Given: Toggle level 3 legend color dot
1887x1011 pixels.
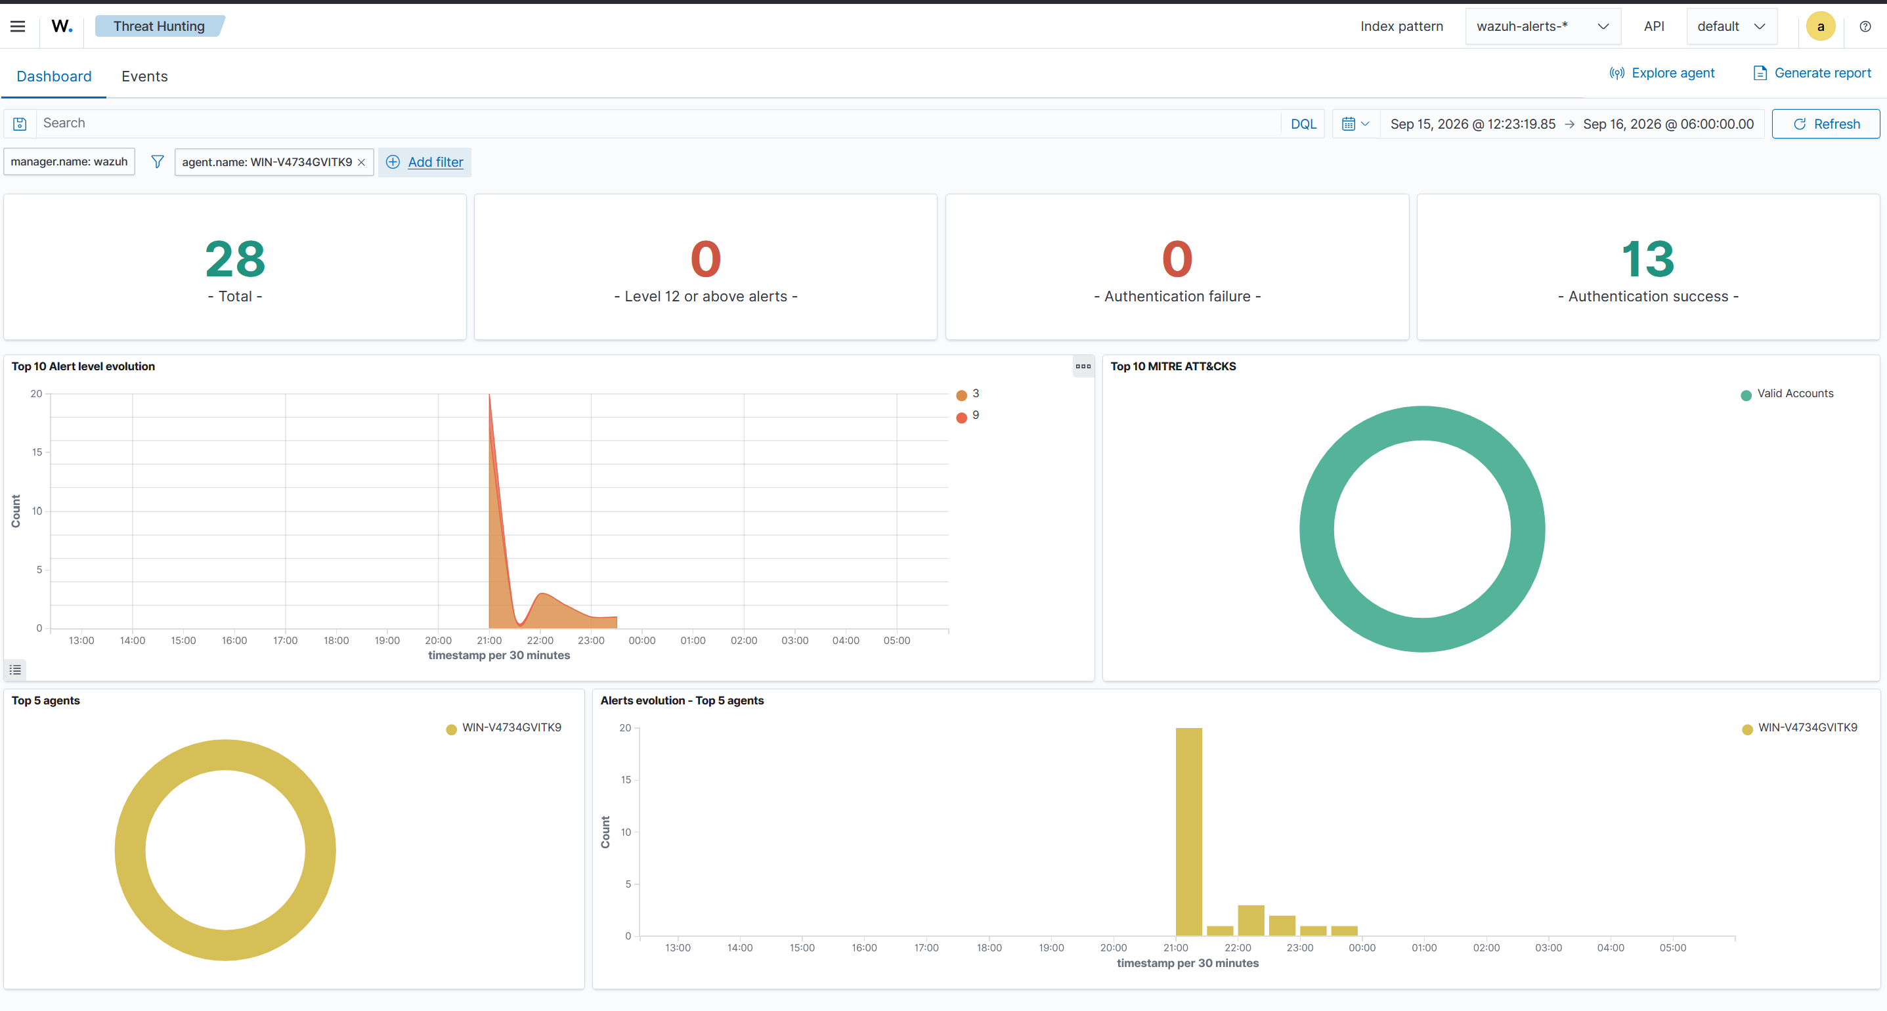Looking at the screenshot, I should tap(961, 396).
